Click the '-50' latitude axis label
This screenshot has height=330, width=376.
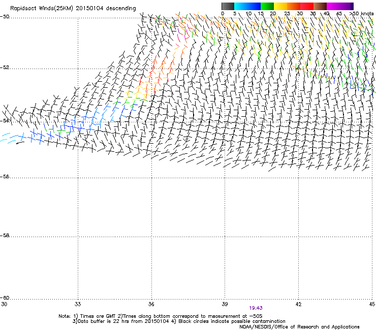click(5, 17)
